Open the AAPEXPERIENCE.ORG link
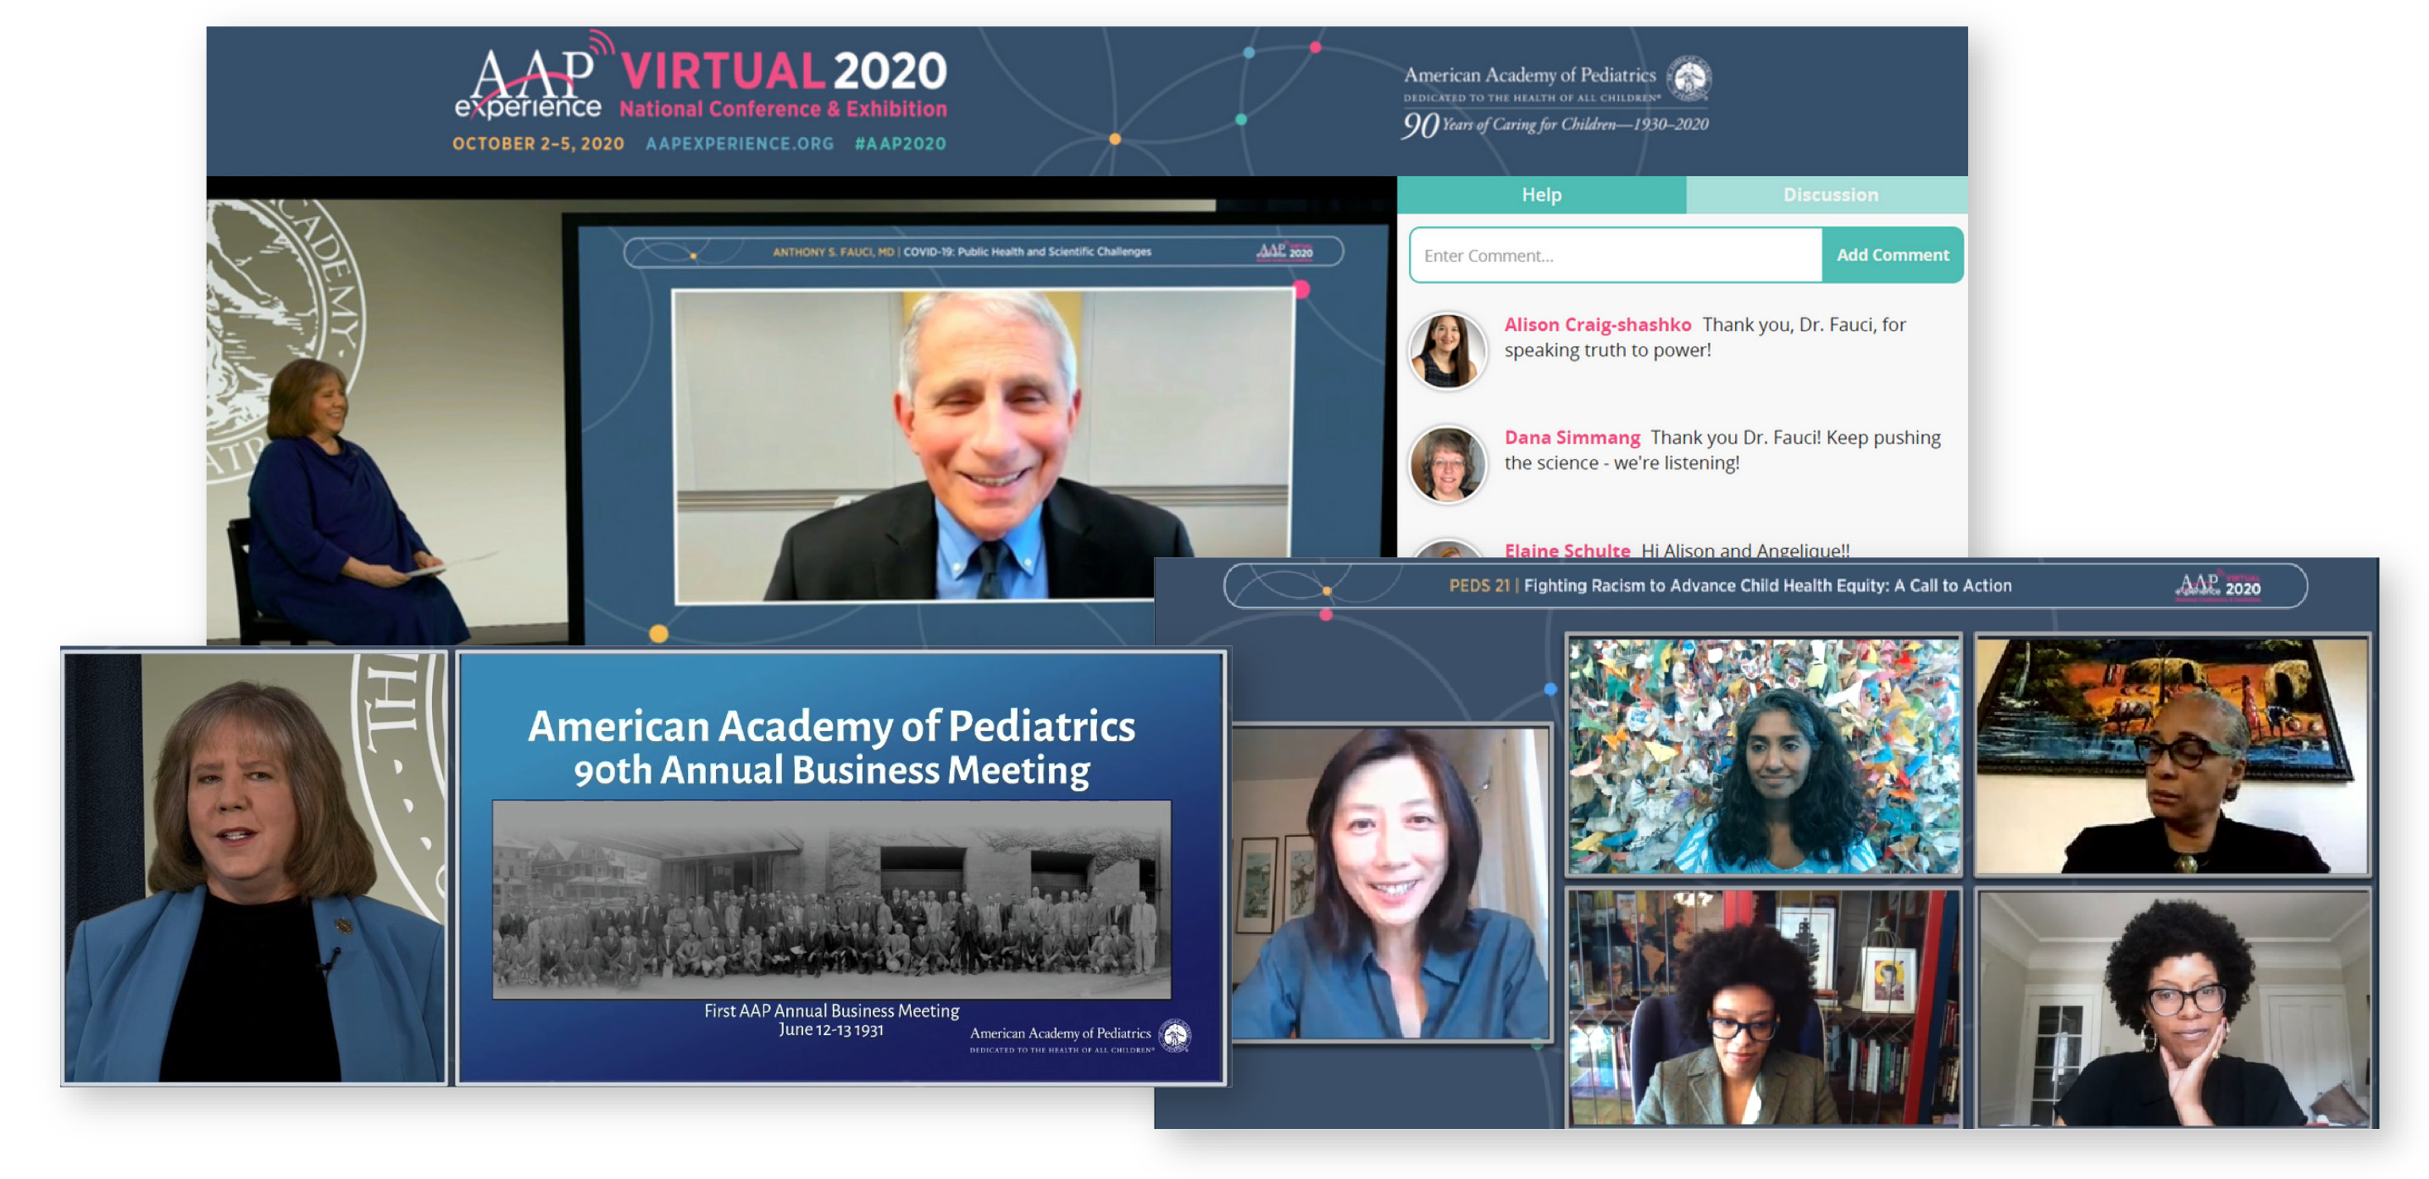2429x1179 pixels. [x=740, y=143]
